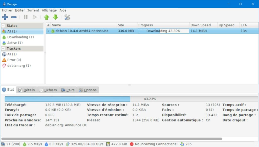Click the 336.0 MiB size cell
This screenshot has height=147, width=259.
[126, 31]
